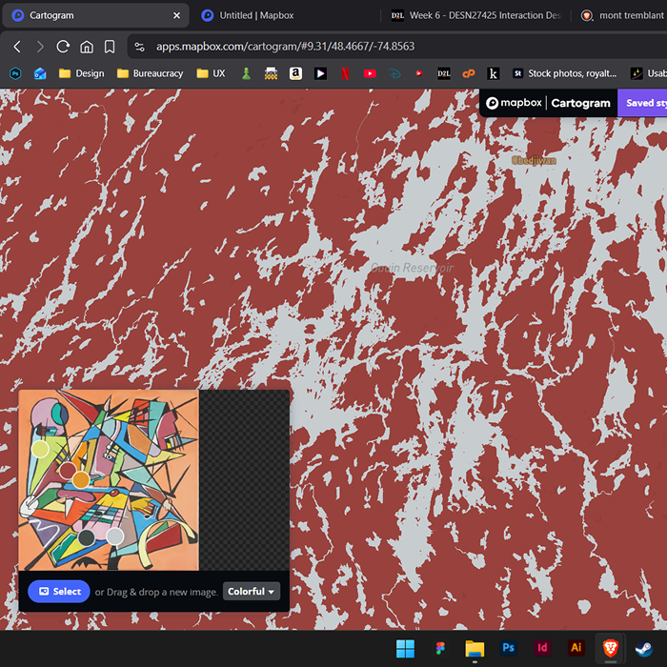Open the chess pawn bookmark
The image size is (667, 667).
pos(246,73)
